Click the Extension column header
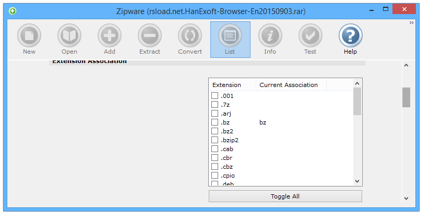 pyautogui.click(x=232, y=85)
